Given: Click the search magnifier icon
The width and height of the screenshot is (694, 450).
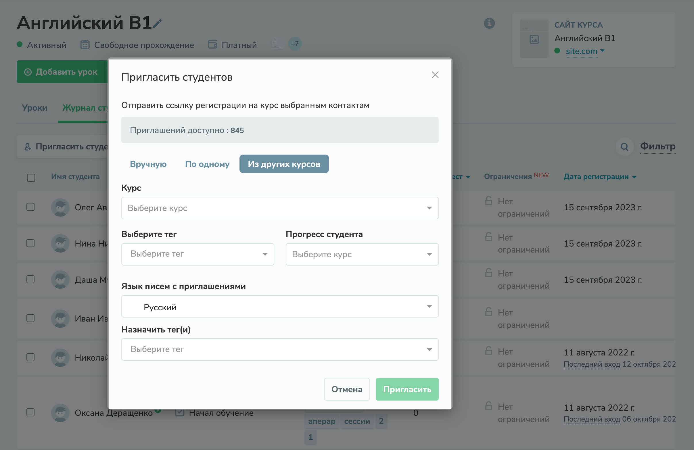Looking at the screenshot, I should point(624,147).
